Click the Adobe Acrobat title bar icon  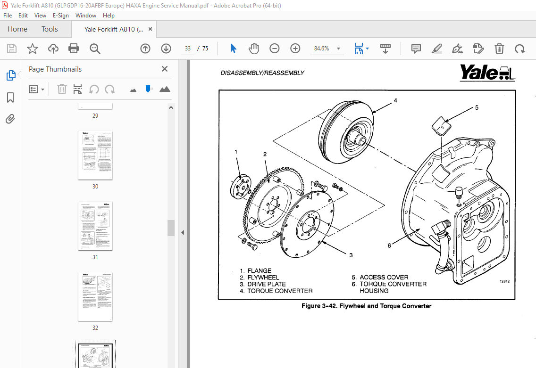(x=5, y=5)
